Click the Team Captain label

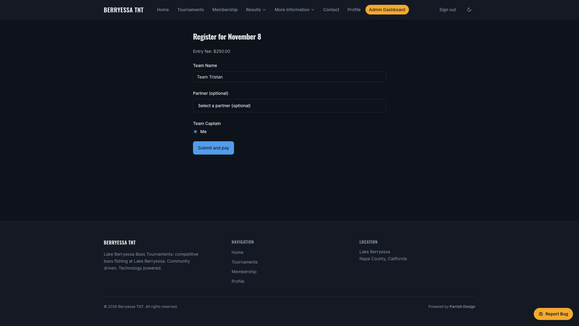click(207, 123)
